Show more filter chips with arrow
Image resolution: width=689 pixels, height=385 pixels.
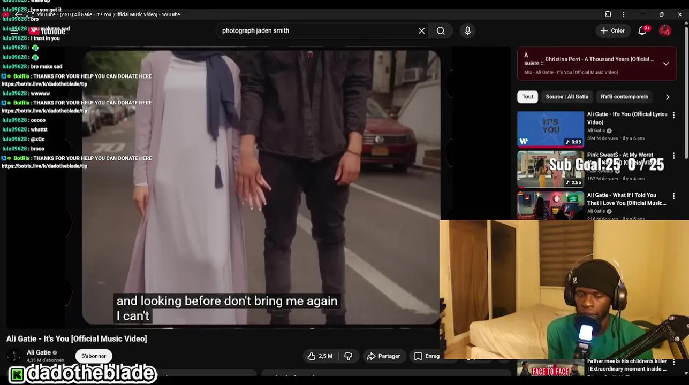(x=668, y=97)
